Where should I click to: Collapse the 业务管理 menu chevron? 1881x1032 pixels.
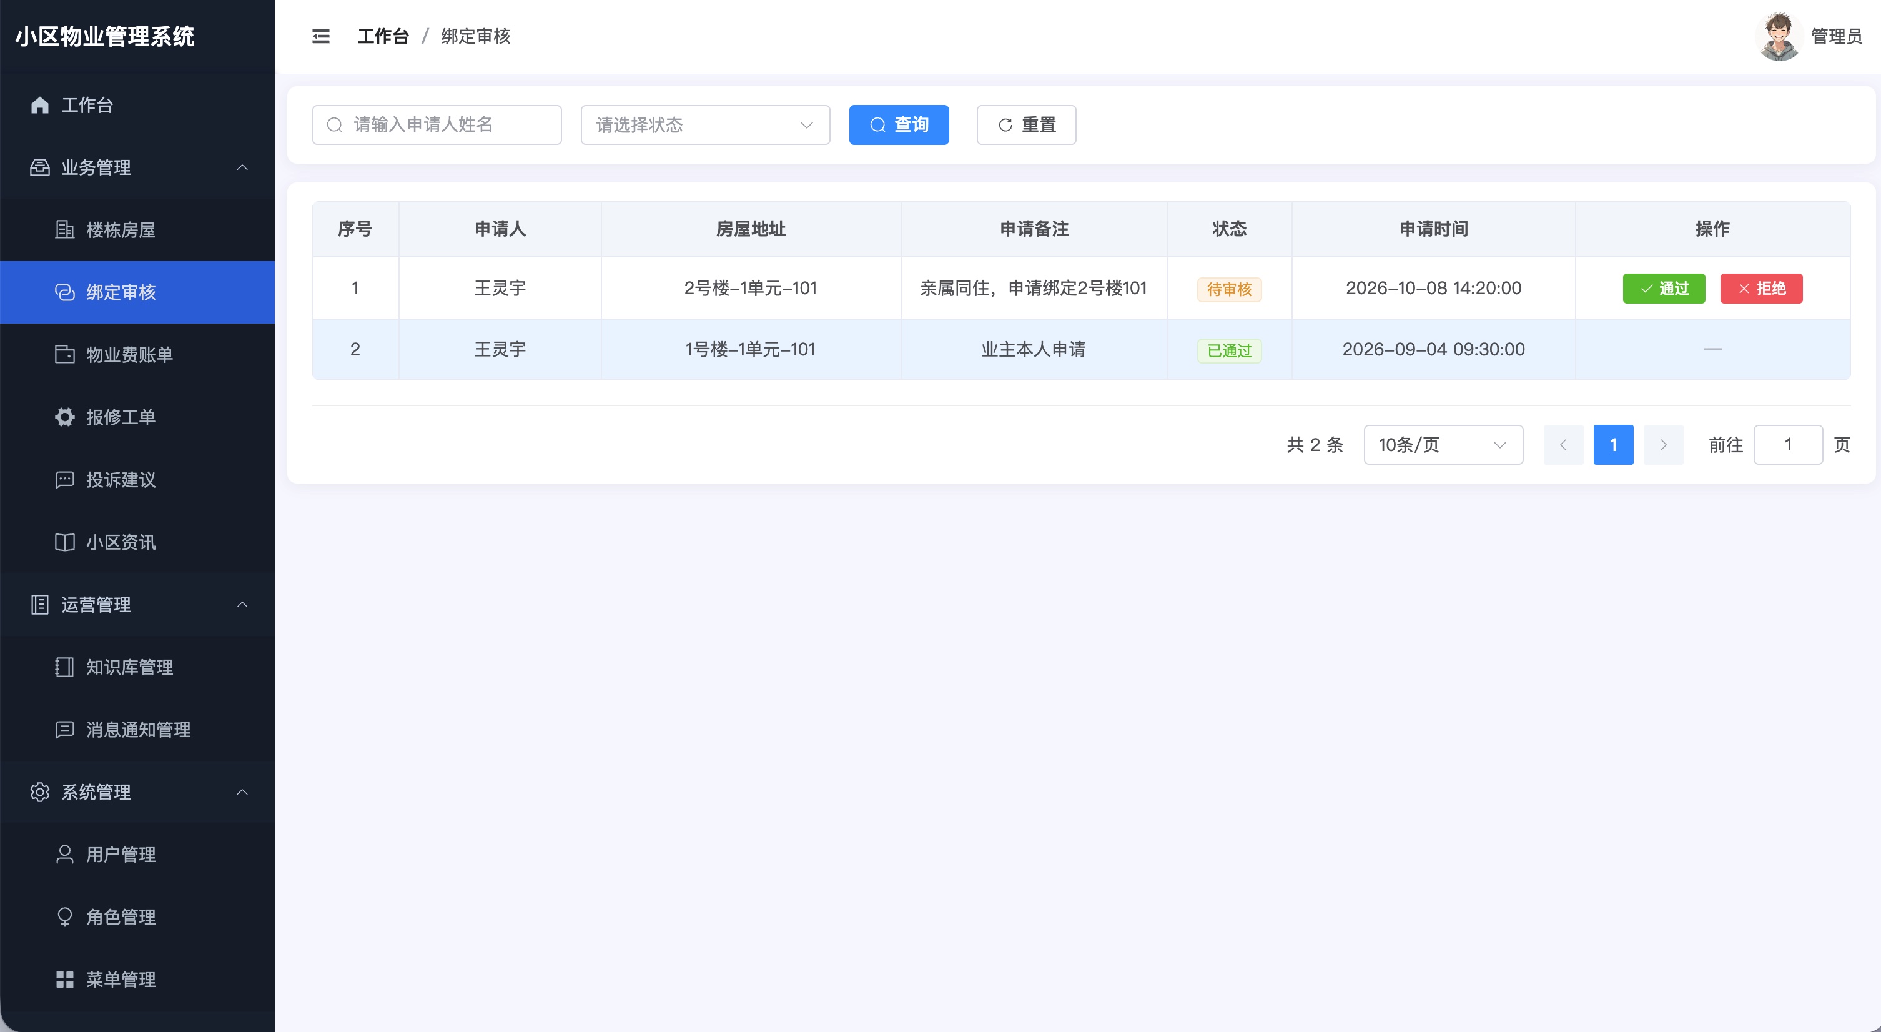(x=242, y=167)
